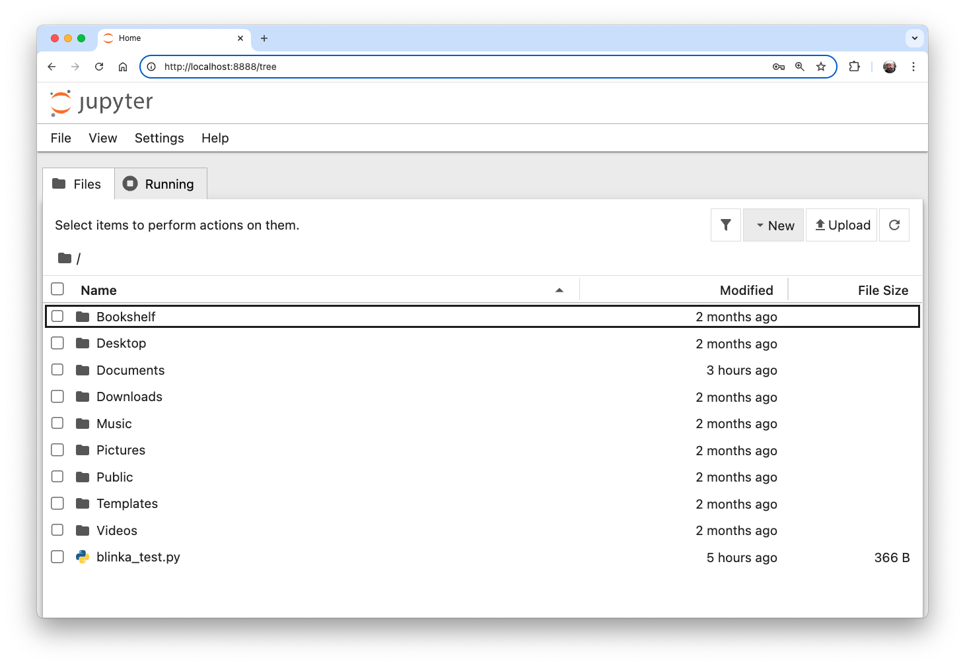Open the Settings menu
Screen dimensions: 965x667
tap(159, 138)
